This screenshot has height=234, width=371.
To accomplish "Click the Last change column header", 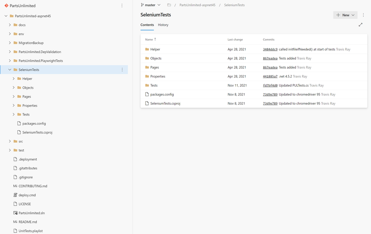I will pos(235,39).
